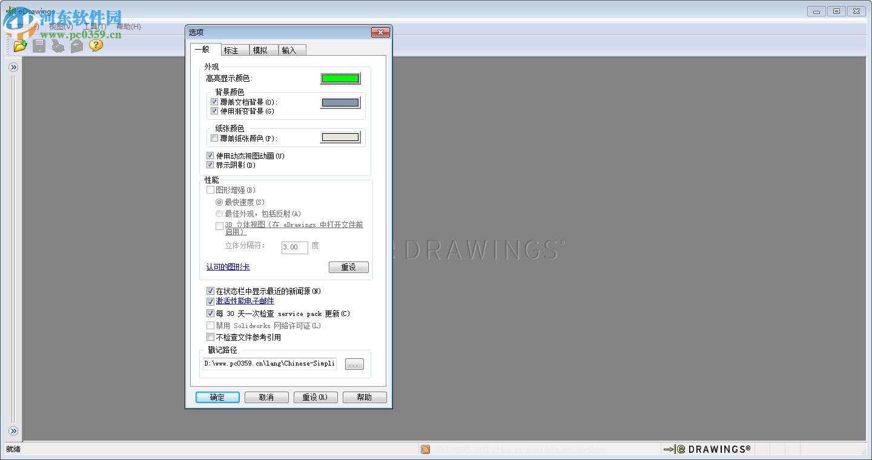Screen dimensions: 872x460
Task: Expand the left sidebar panel chevron
Action: pos(13,67)
